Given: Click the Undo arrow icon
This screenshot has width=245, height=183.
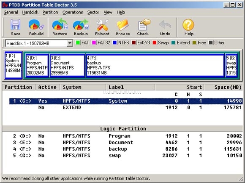Looking at the screenshot, I should coord(165,25).
